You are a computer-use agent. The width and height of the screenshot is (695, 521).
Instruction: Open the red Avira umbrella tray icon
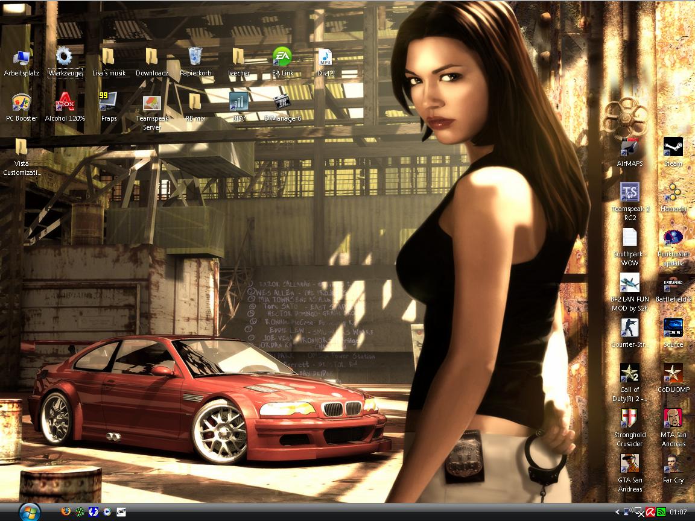(x=650, y=512)
